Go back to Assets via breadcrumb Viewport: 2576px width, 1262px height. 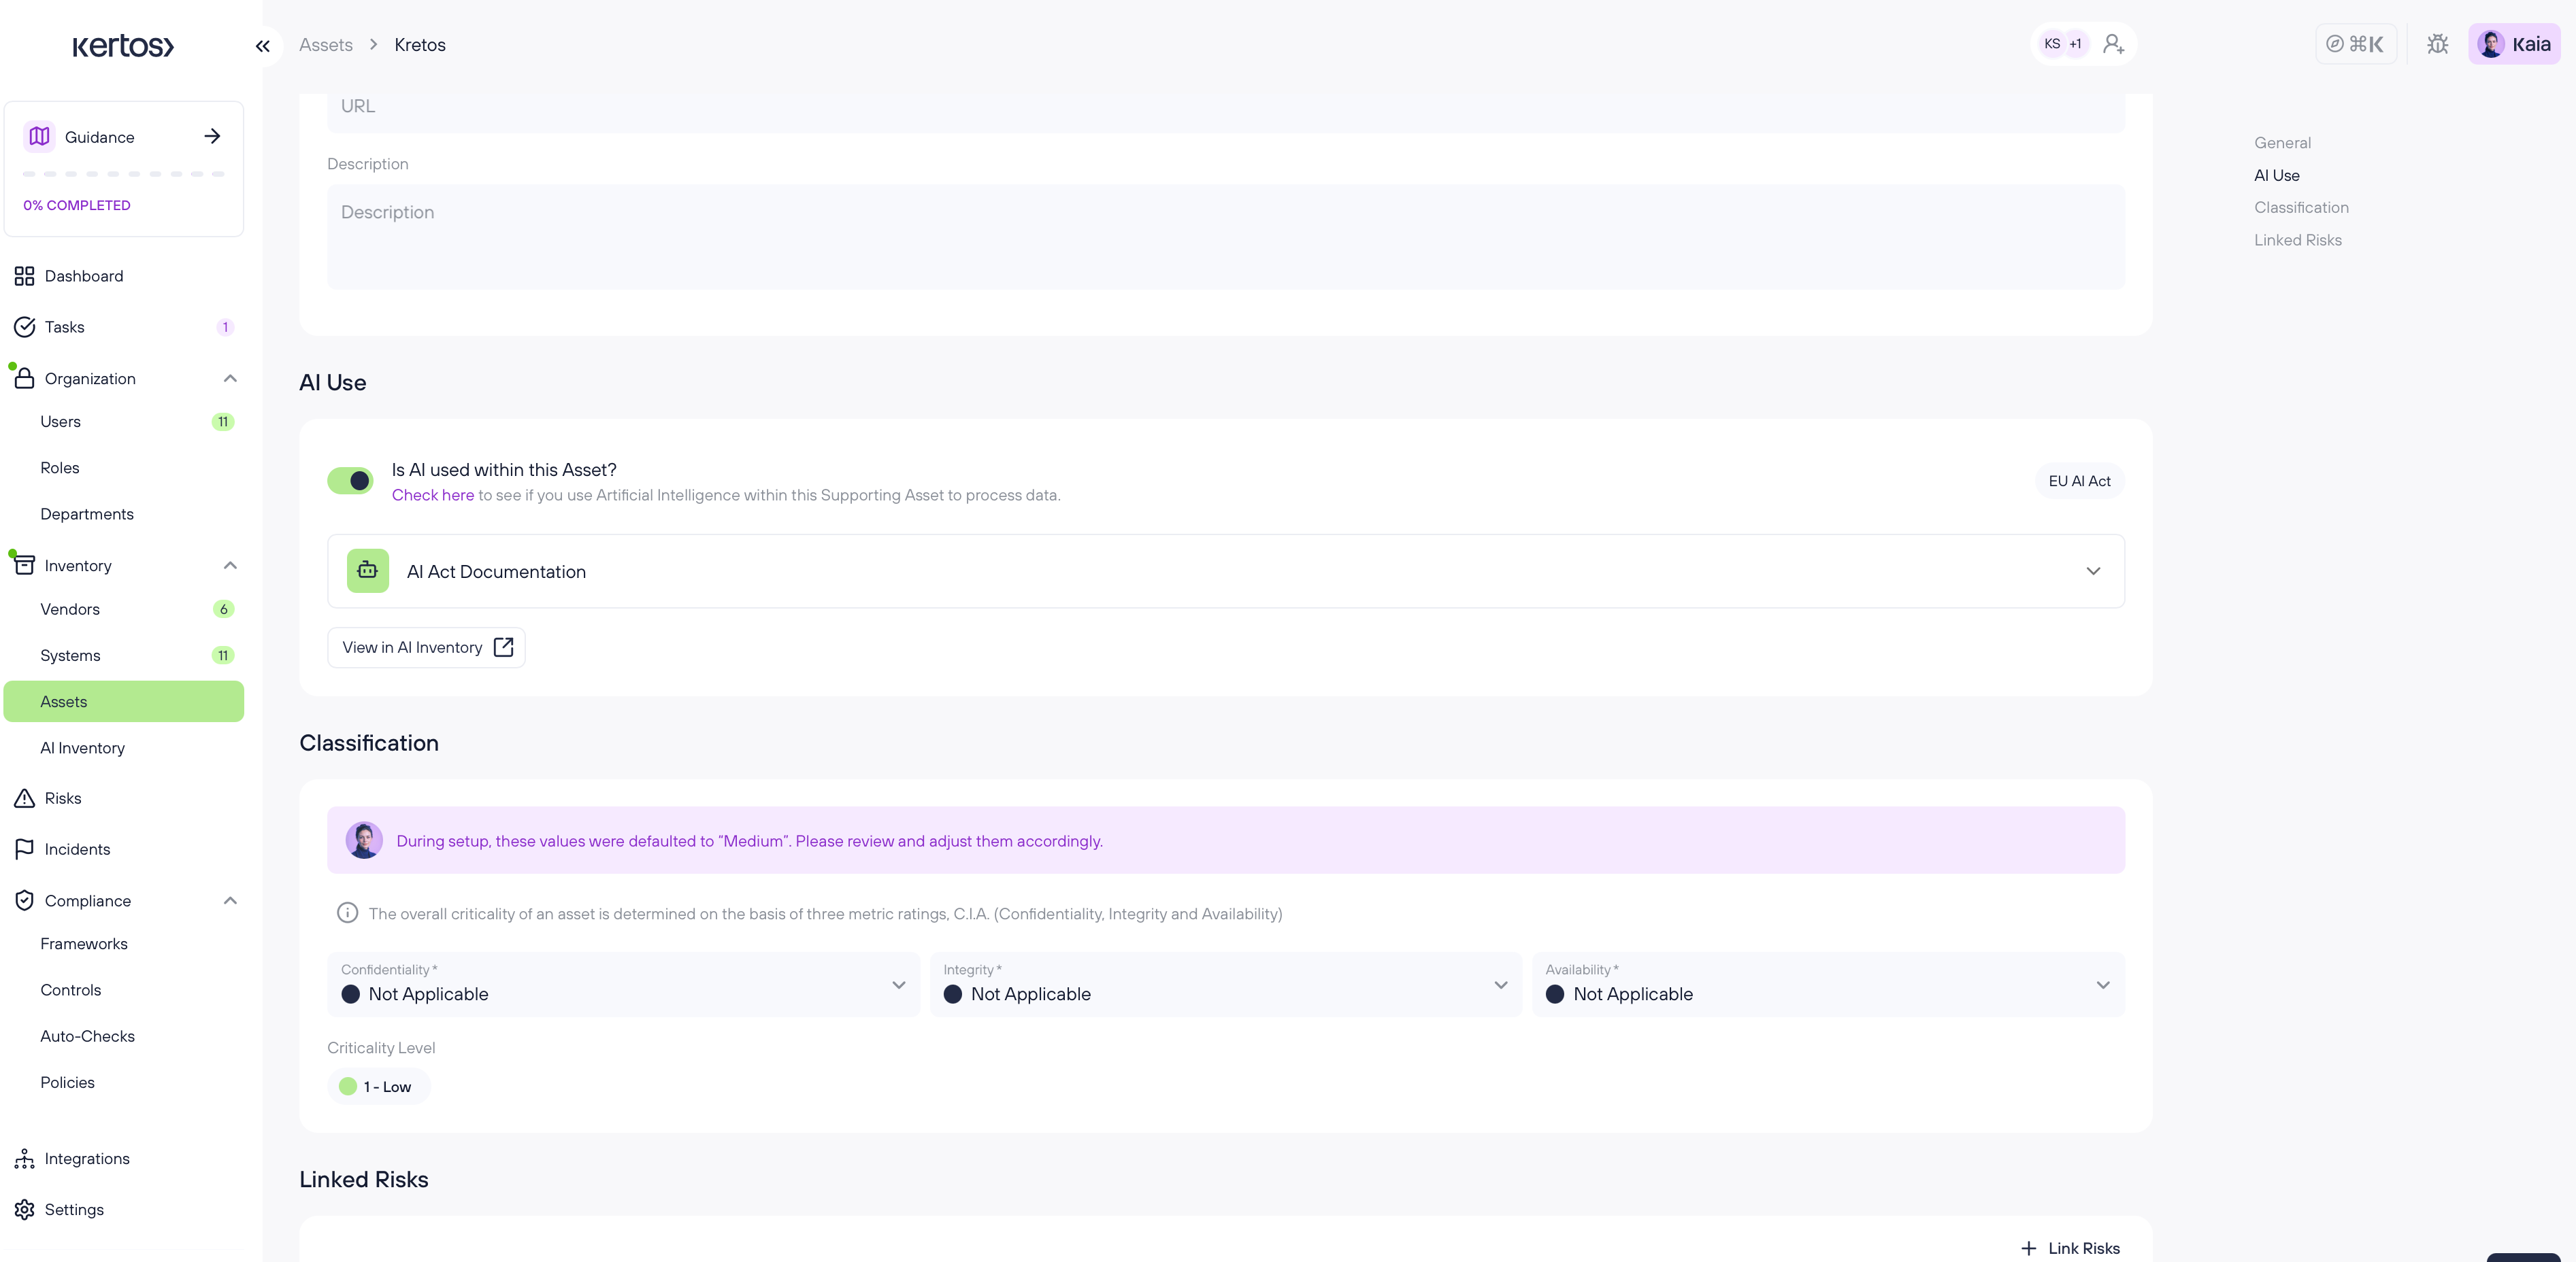tap(326, 45)
